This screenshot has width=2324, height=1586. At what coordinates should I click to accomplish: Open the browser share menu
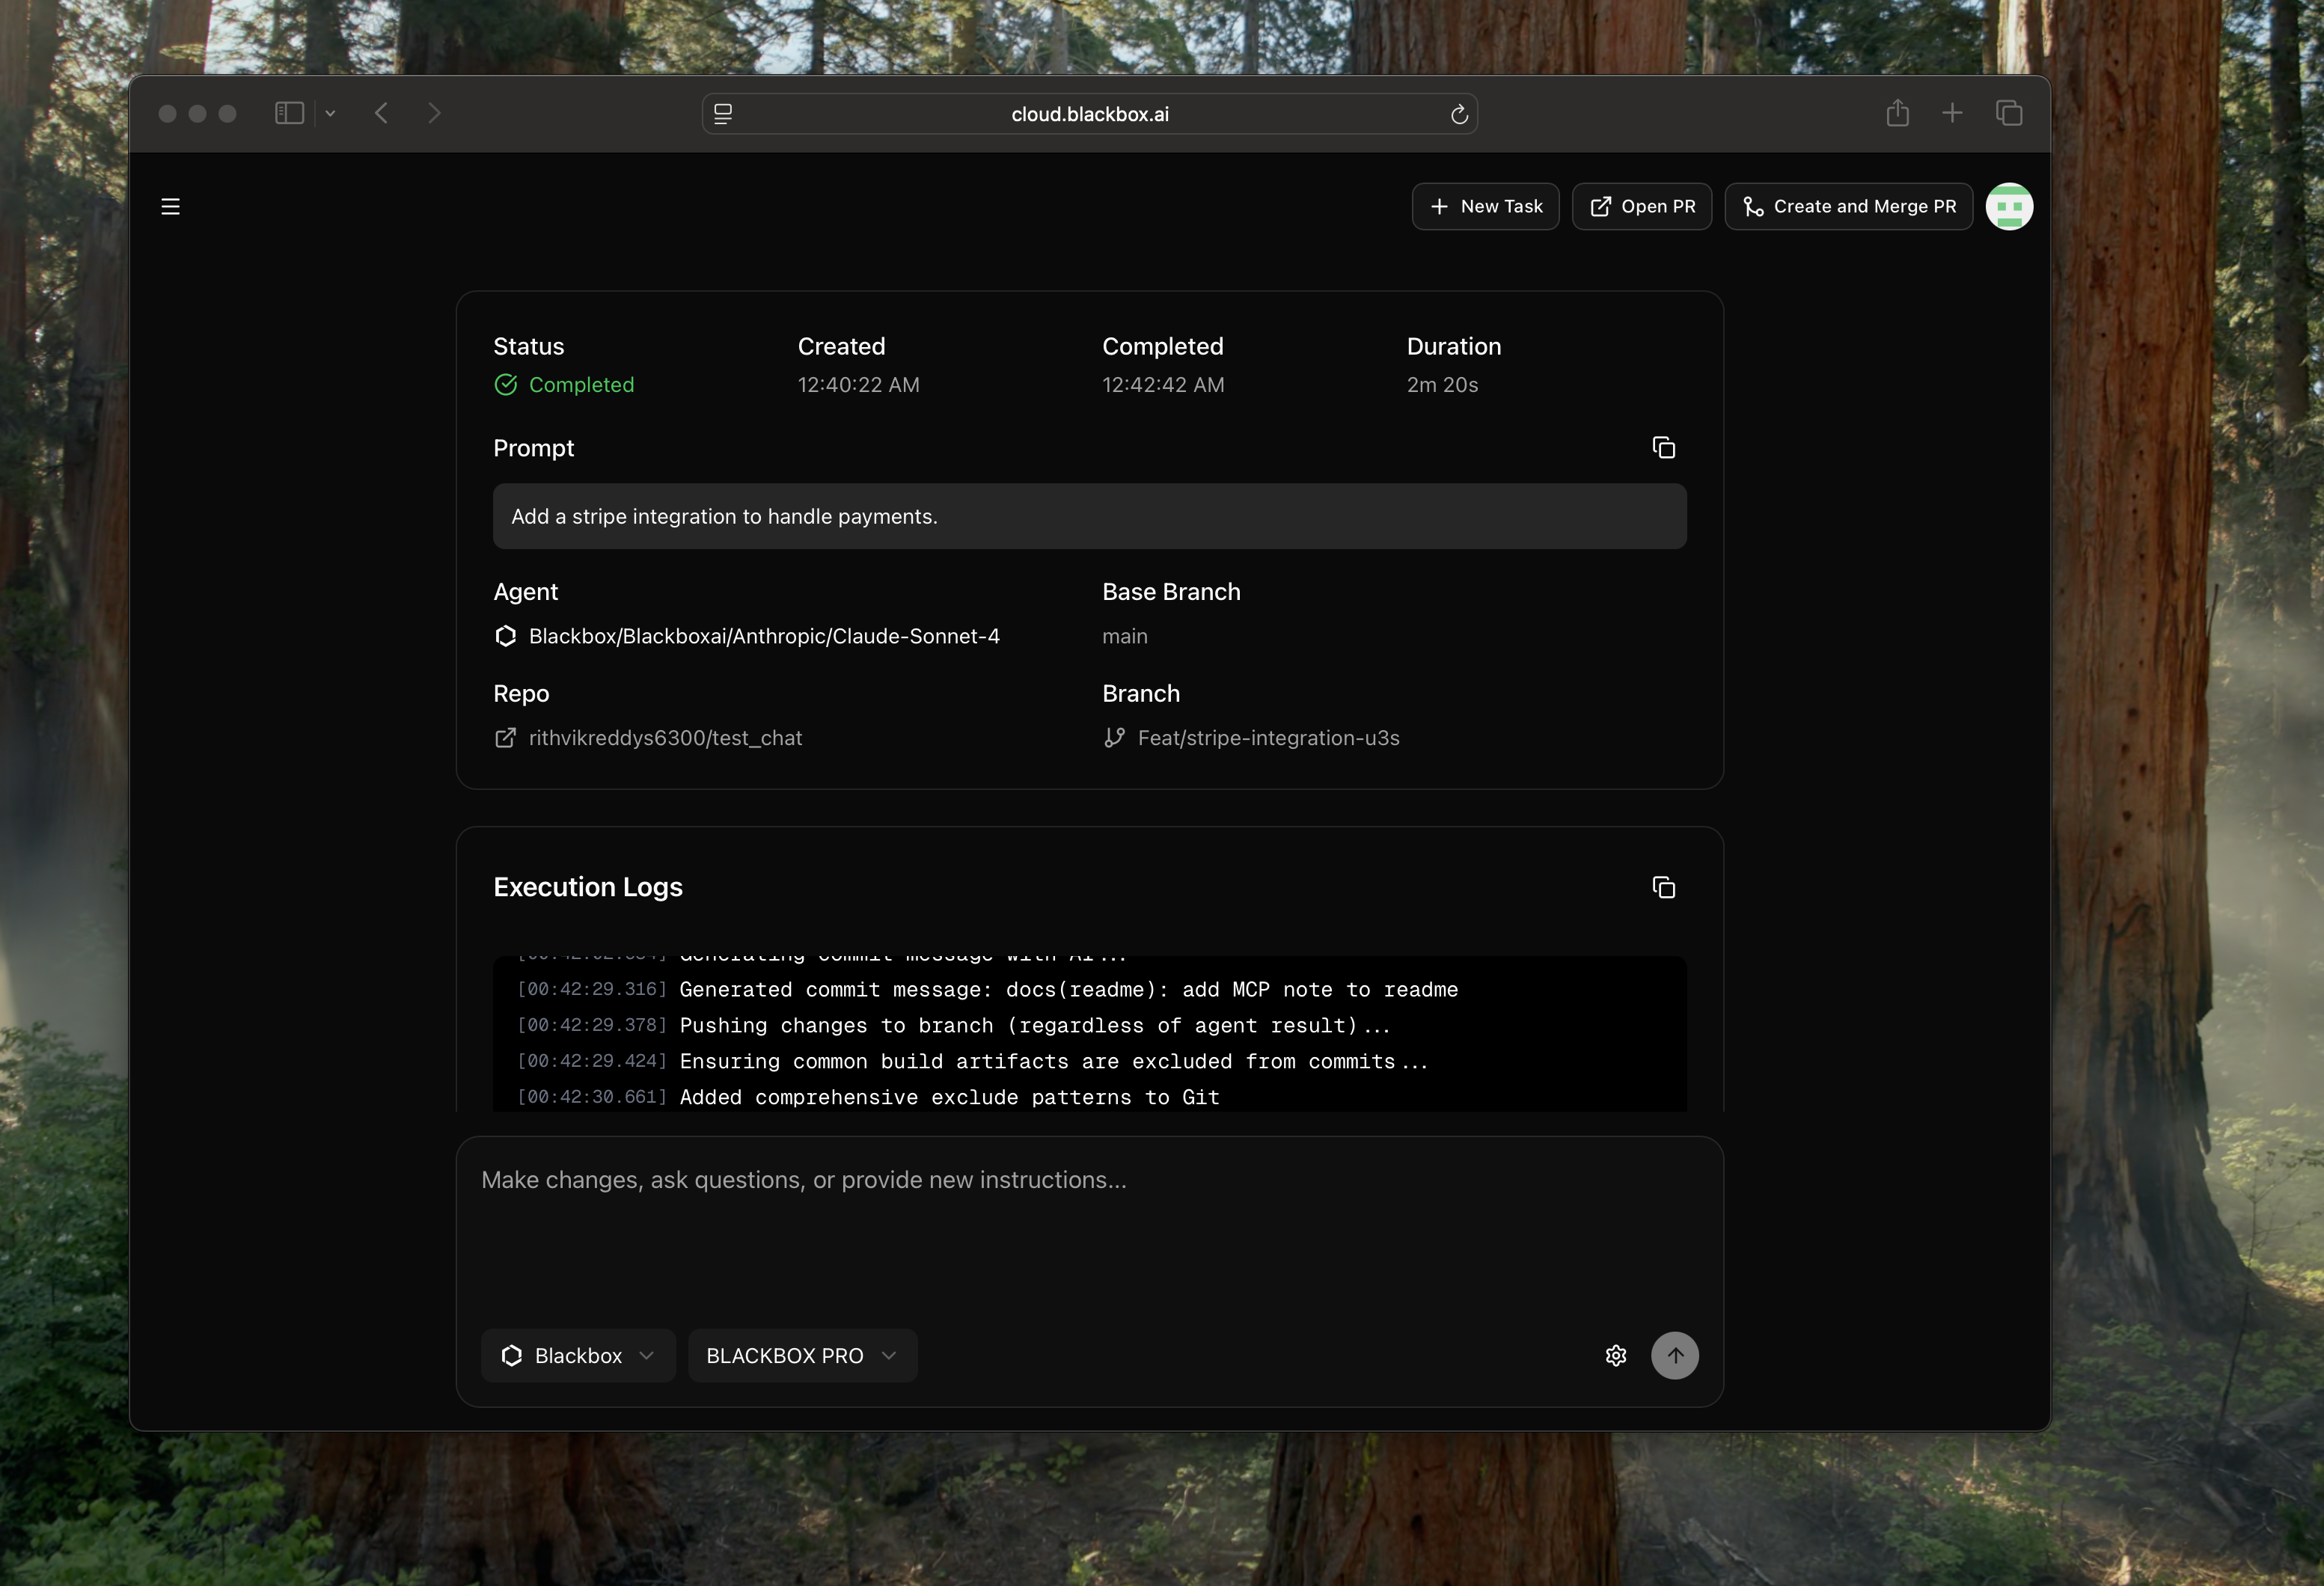[x=1897, y=114]
